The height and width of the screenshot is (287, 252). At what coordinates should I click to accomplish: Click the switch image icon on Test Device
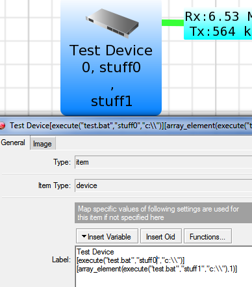(112, 23)
